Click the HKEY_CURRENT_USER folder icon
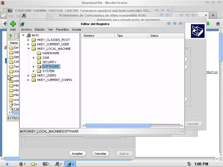Screen dimensions: 223x167 [x=33, y=44]
